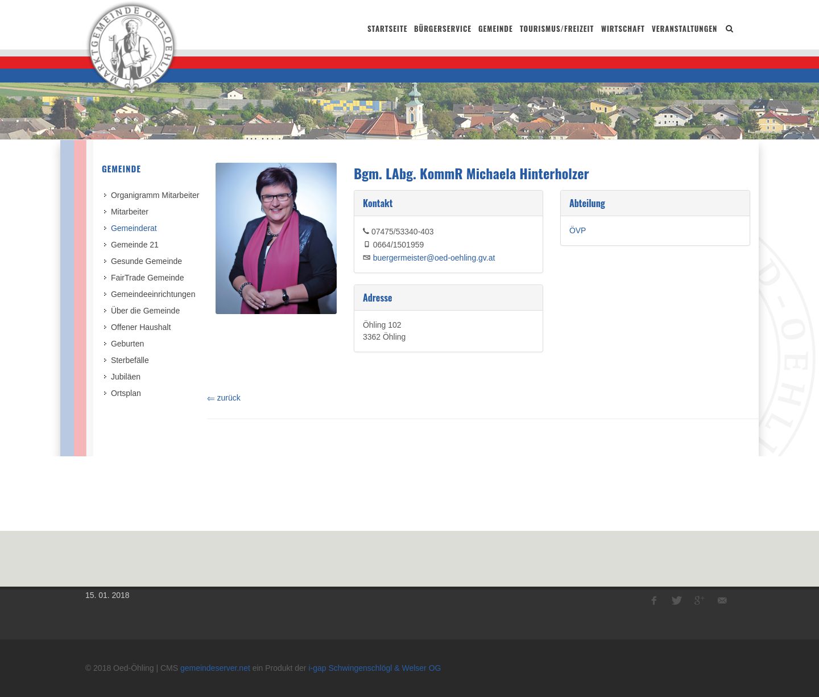The image size is (819, 697).
Task: Open the Startseite menu item
Action: tap(387, 29)
